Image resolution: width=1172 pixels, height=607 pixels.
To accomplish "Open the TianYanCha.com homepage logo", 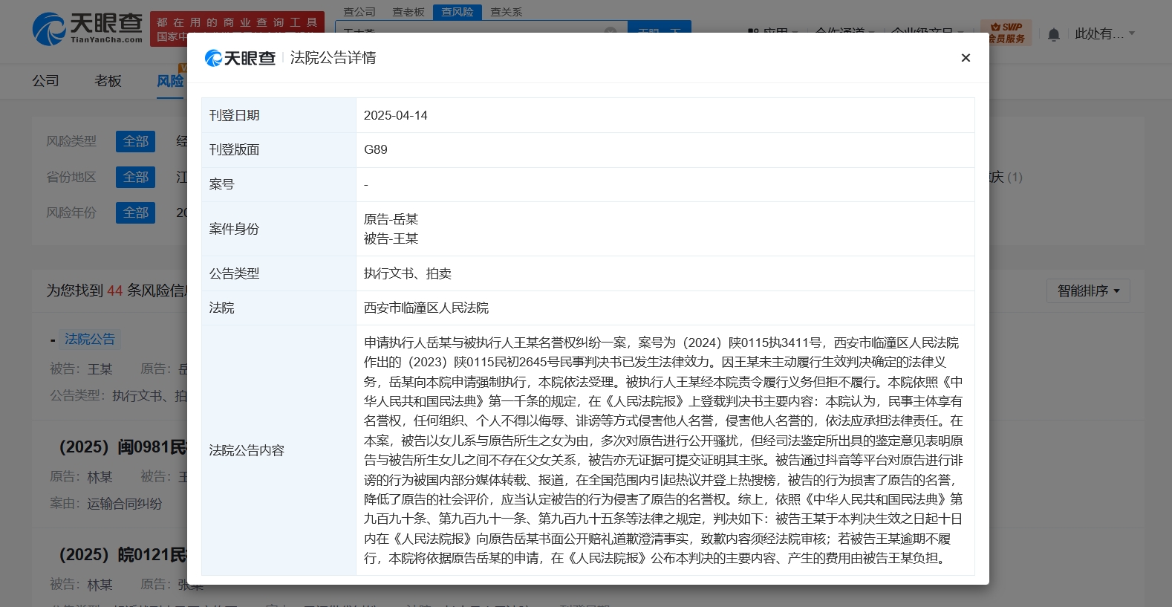I will tap(88, 29).
